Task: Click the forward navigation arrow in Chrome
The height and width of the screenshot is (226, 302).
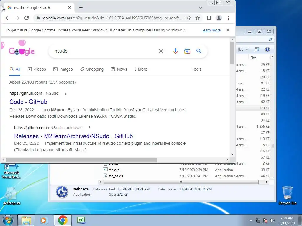Action: coord(17,18)
